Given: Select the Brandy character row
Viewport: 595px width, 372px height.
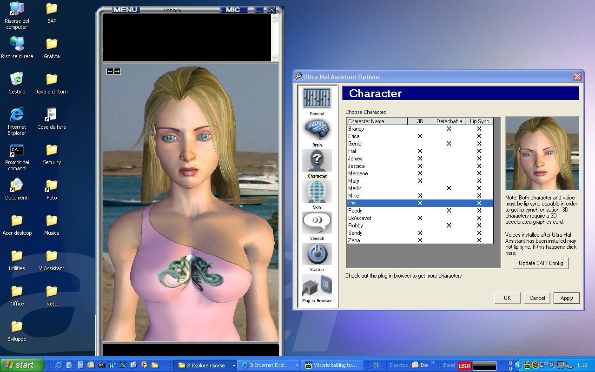Looking at the screenshot, I should [419, 129].
